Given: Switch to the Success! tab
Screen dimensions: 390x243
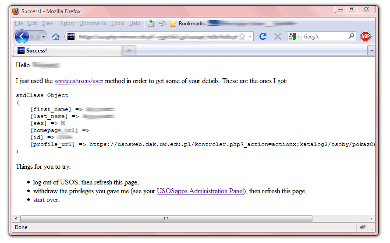Looking at the screenshot, I should coord(66,51).
